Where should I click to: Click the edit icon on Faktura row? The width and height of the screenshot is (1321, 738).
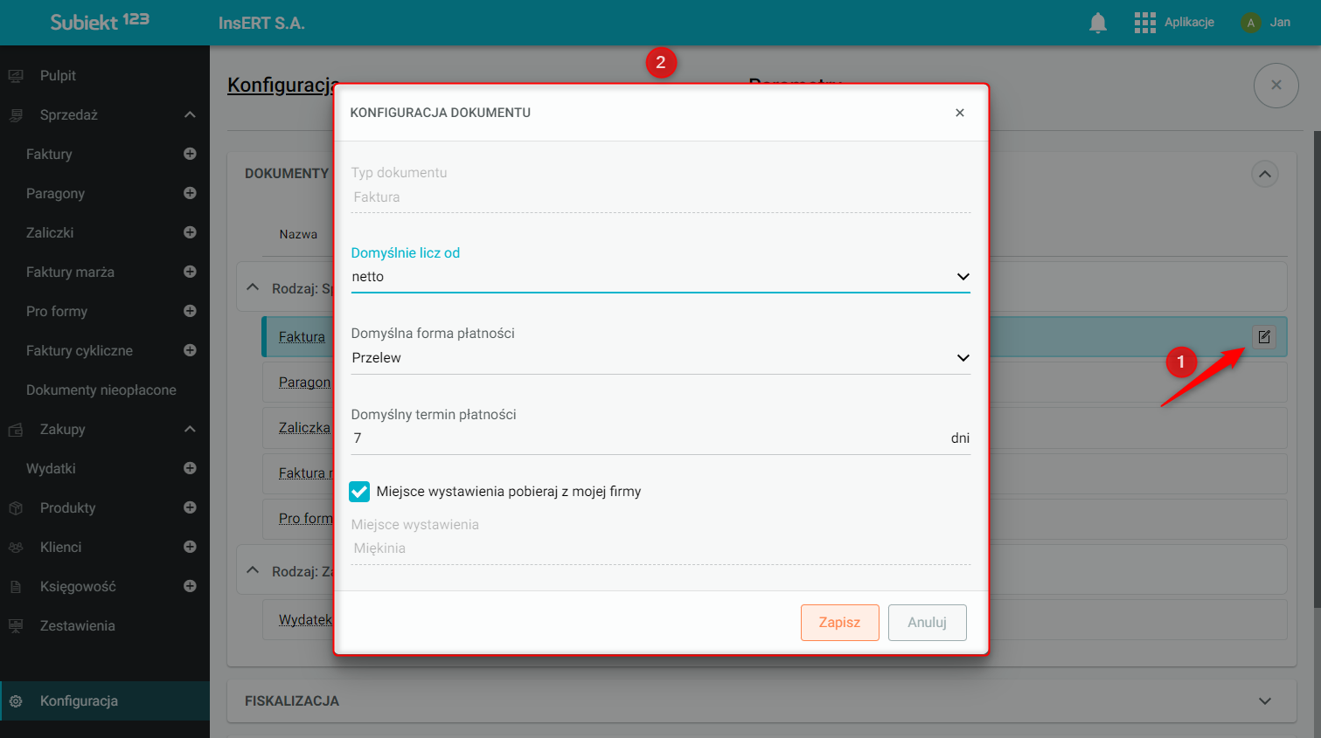click(x=1264, y=337)
